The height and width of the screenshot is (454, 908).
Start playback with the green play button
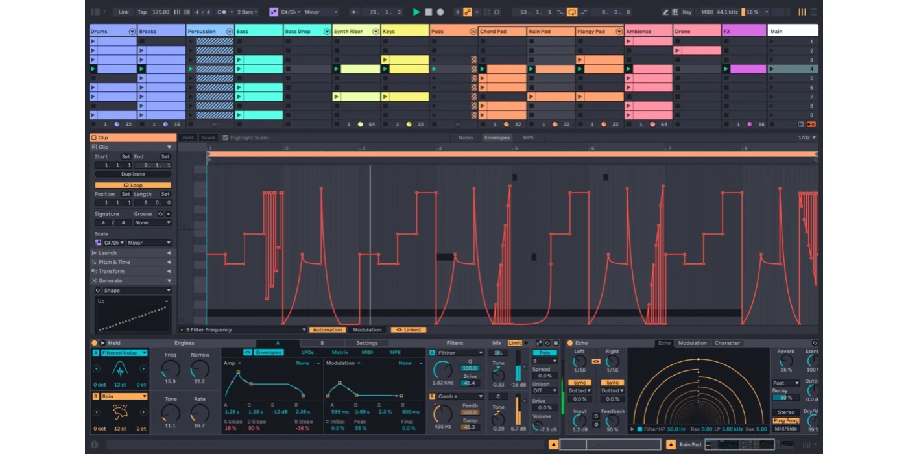[x=416, y=12]
